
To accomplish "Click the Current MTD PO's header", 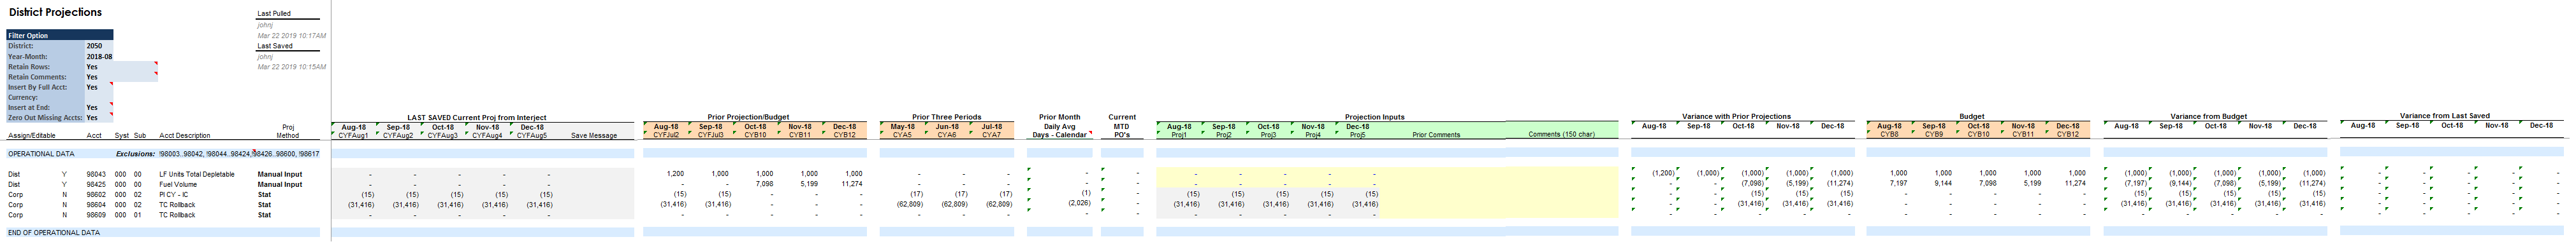I will tap(1121, 126).
